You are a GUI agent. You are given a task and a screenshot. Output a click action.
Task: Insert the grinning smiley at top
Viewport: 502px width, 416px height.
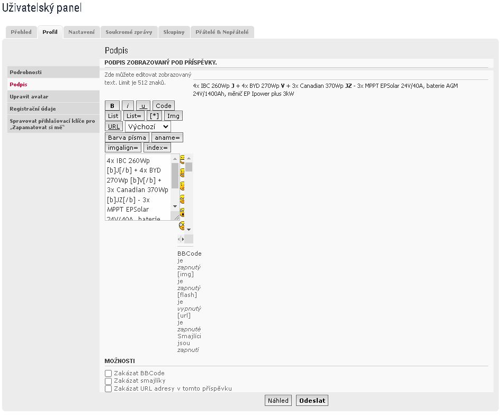pos(182,159)
